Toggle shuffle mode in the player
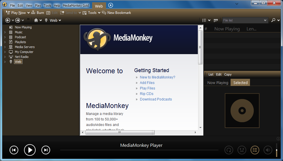Viewport: 283px width, 161px height. (x=242, y=150)
